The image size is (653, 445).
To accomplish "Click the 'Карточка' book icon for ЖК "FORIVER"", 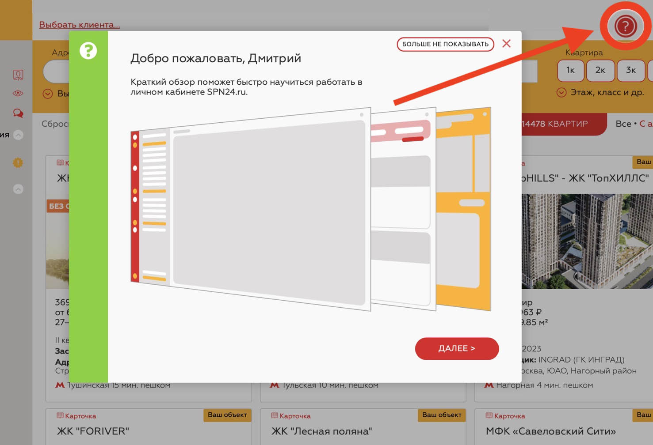I will click(60, 415).
